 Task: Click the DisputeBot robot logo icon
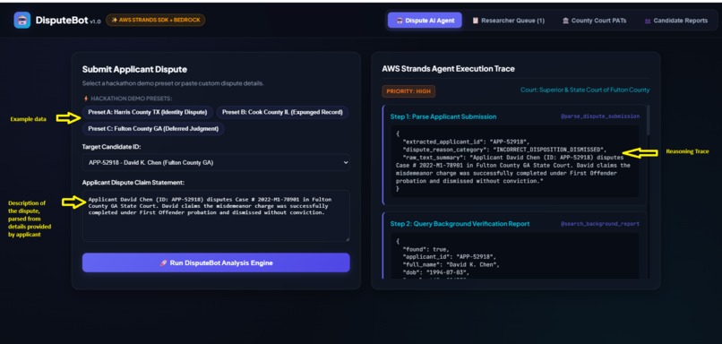pos(22,21)
